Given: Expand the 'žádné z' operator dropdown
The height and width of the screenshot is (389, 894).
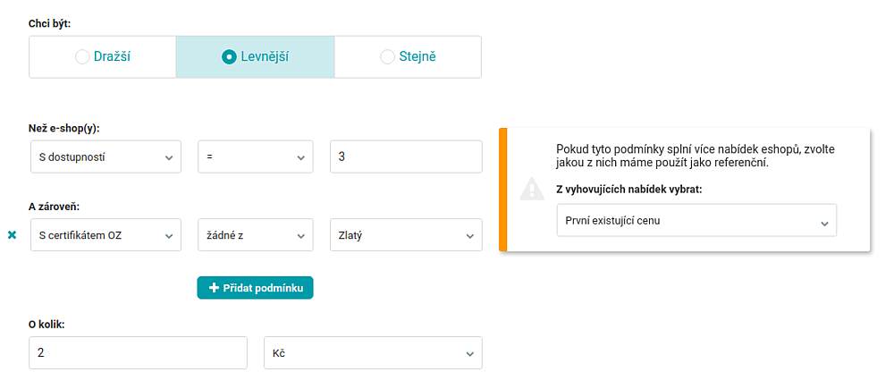Looking at the screenshot, I should tap(256, 234).
